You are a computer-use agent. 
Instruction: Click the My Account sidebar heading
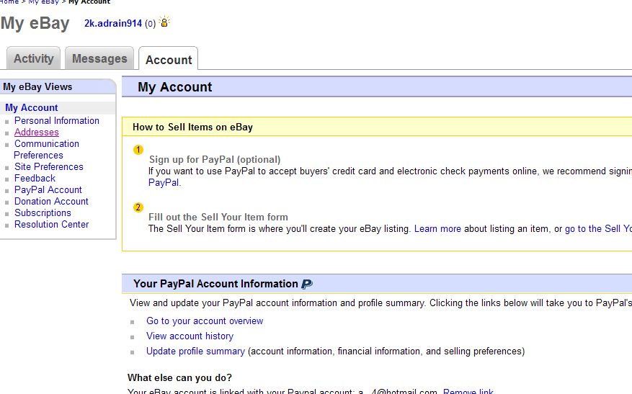tap(32, 107)
